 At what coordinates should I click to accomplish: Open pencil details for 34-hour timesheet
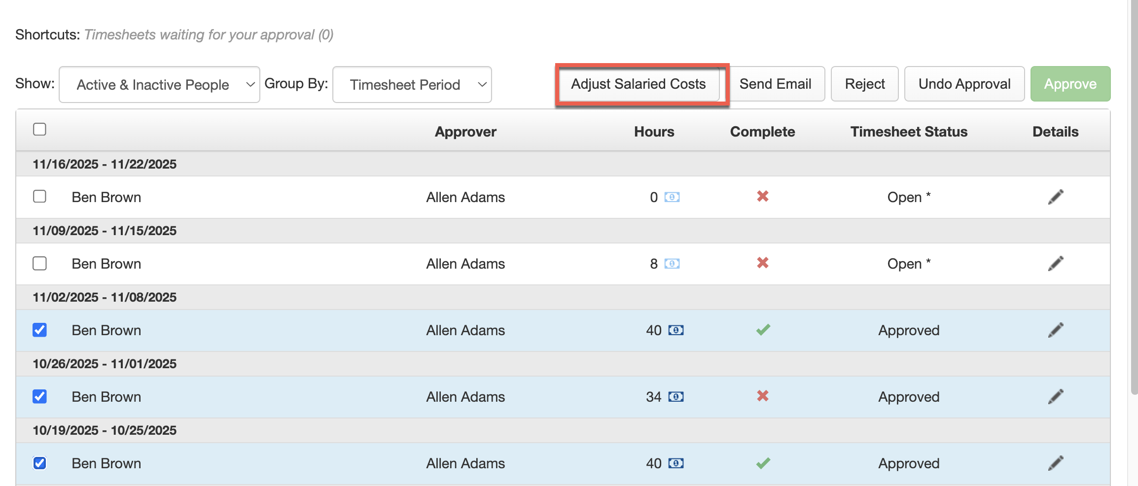click(x=1056, y=396)
